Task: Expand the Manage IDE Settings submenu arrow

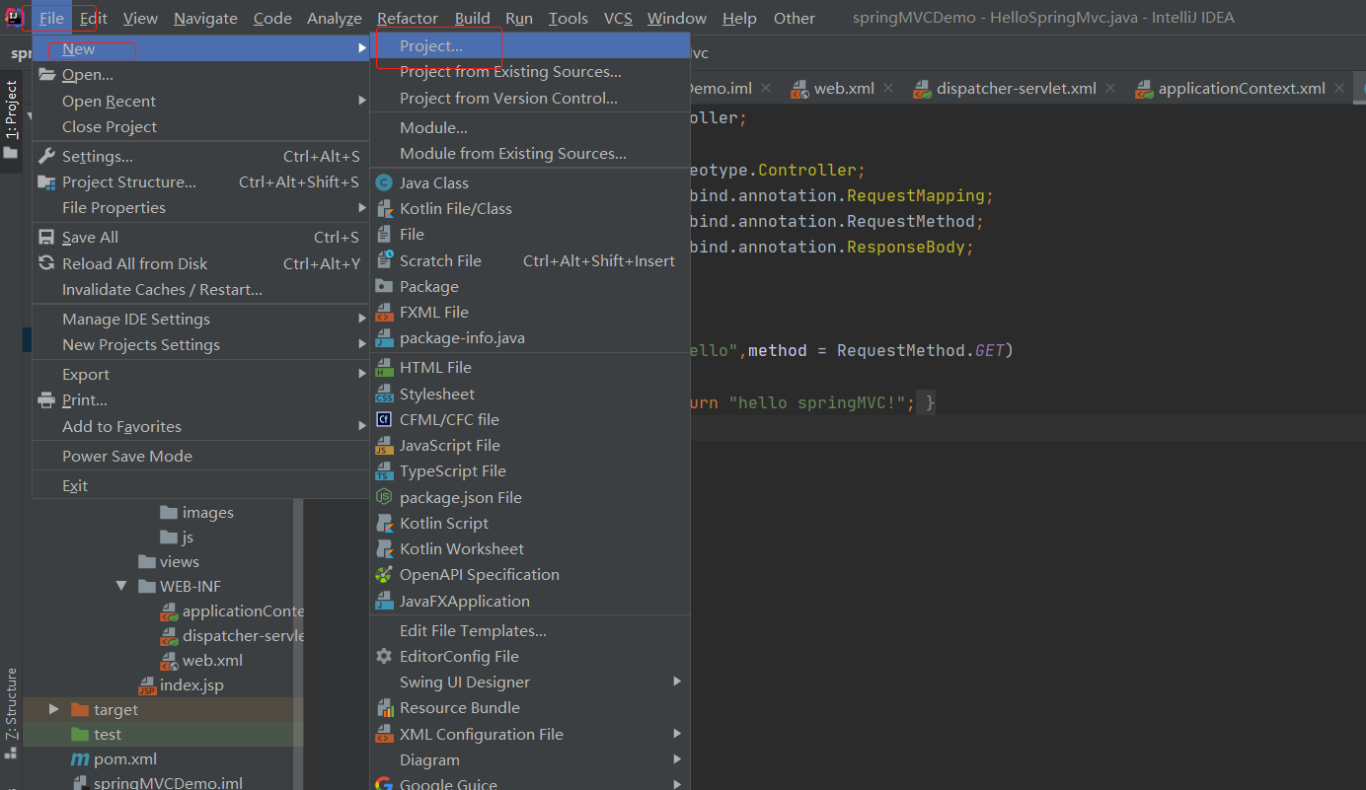Action: coord(362,319)
